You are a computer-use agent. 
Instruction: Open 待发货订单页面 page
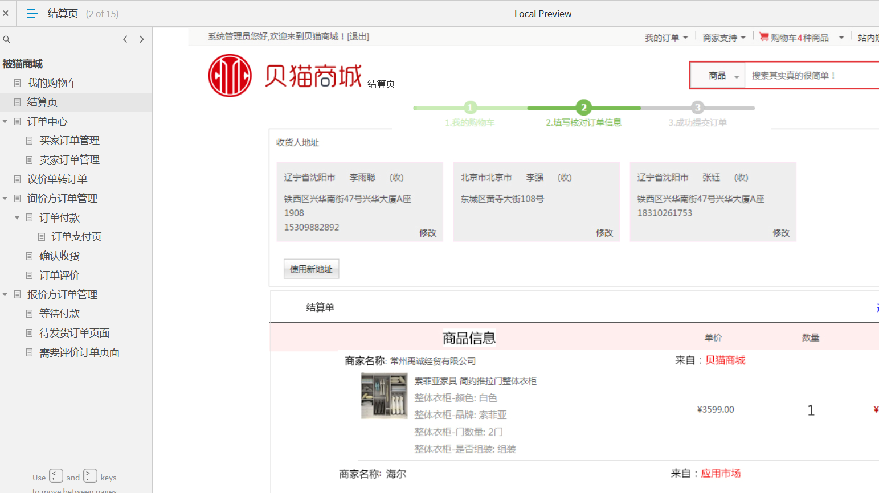pyautogui.click(x=74, y=333)
